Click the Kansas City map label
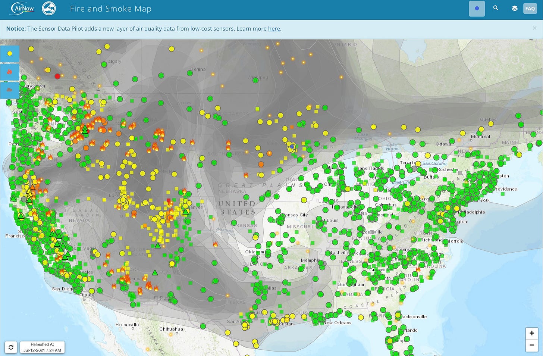The image size is (543, 356). (x=295, y=215)
